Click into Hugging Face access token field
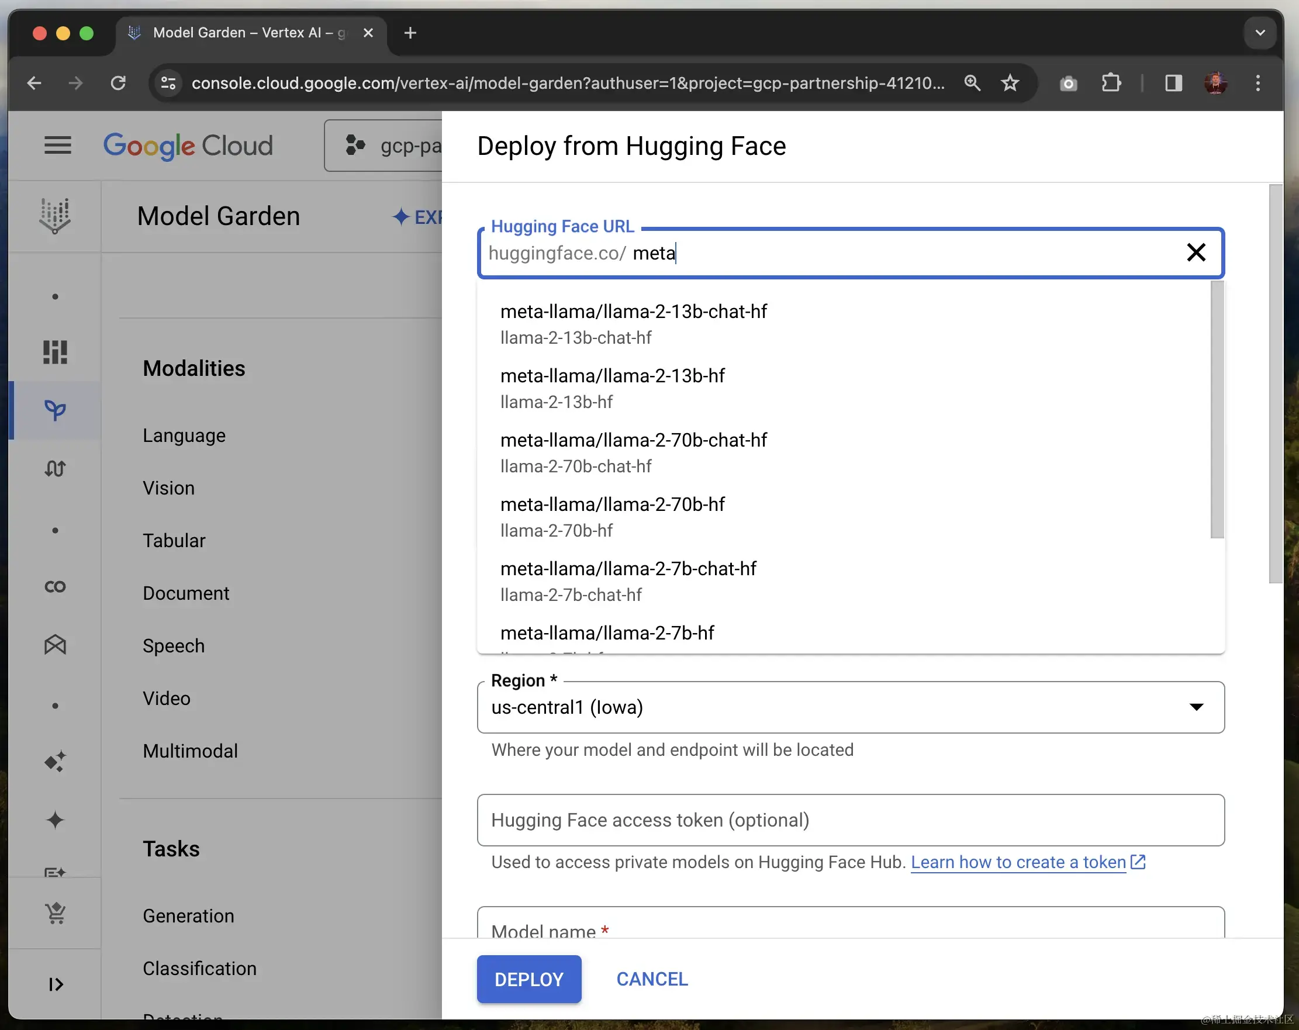The width and height of the screenshot is (1299, 1030). click(x=850, y=820)
